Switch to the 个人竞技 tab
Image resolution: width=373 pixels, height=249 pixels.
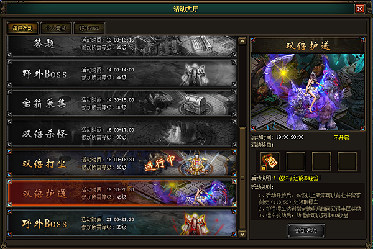point(56,29)
